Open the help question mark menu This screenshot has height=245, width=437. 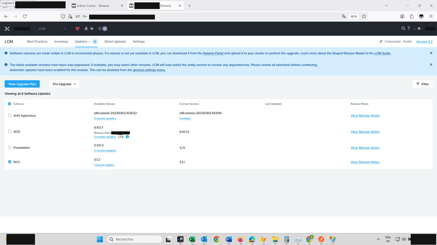click(409, 29)
